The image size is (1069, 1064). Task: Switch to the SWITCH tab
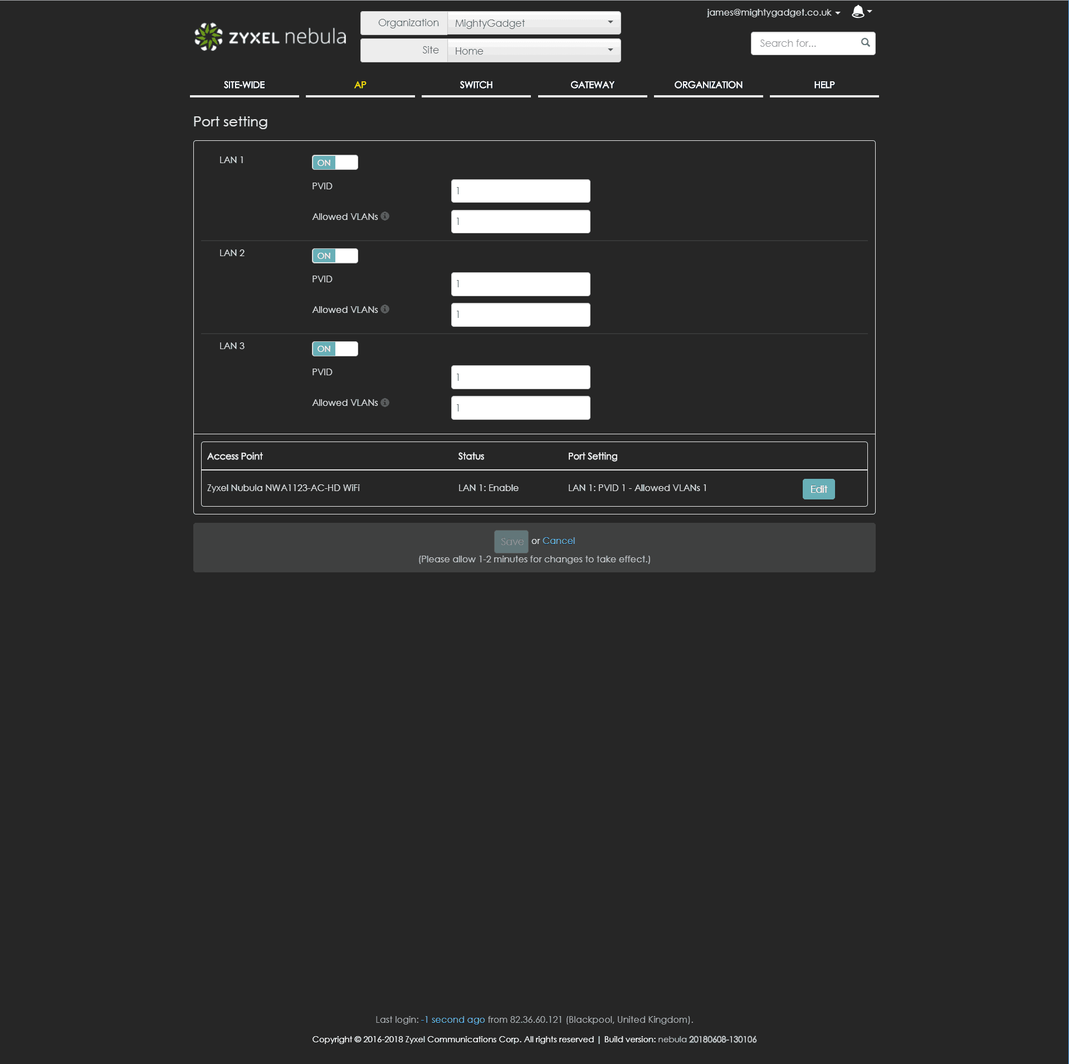(x=476, y=85)
